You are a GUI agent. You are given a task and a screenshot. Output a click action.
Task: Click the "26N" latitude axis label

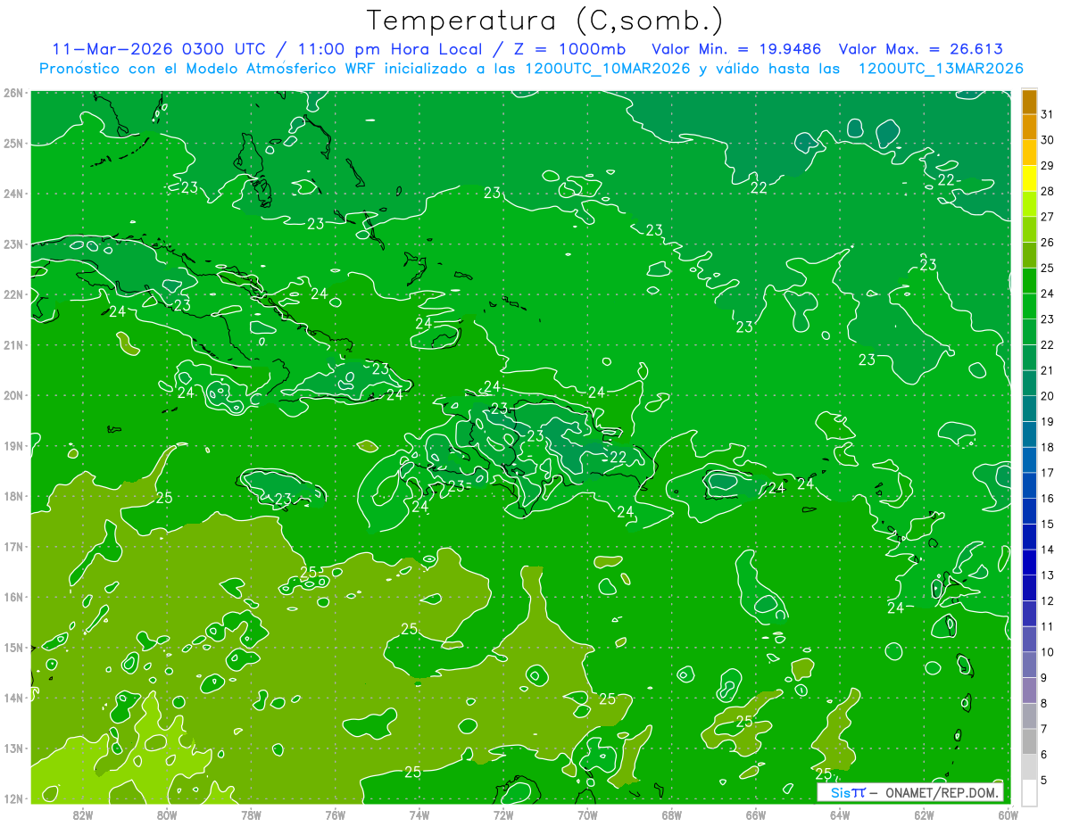(13, 92)
